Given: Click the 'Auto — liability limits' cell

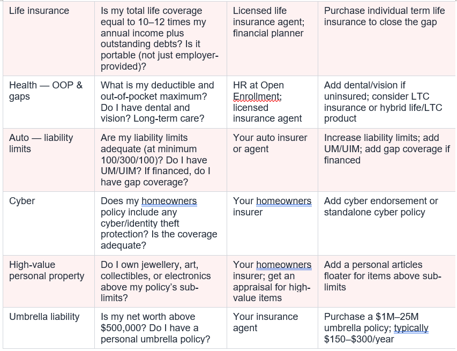Looking at the screenshot, I should [49, 160].
